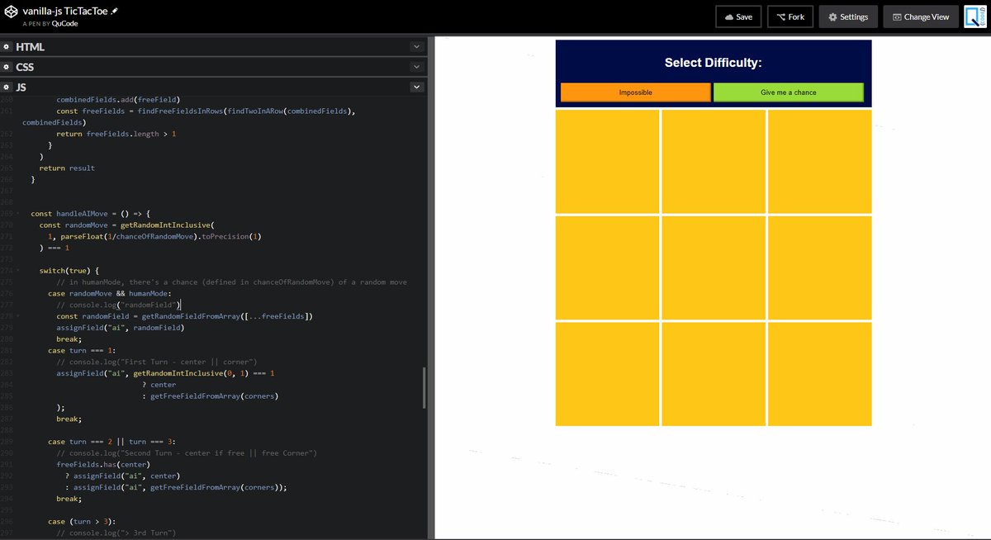This screenshot has width=991, height=540.
Task: Choose the Impossible difficulty
Action: click(635, 92)
